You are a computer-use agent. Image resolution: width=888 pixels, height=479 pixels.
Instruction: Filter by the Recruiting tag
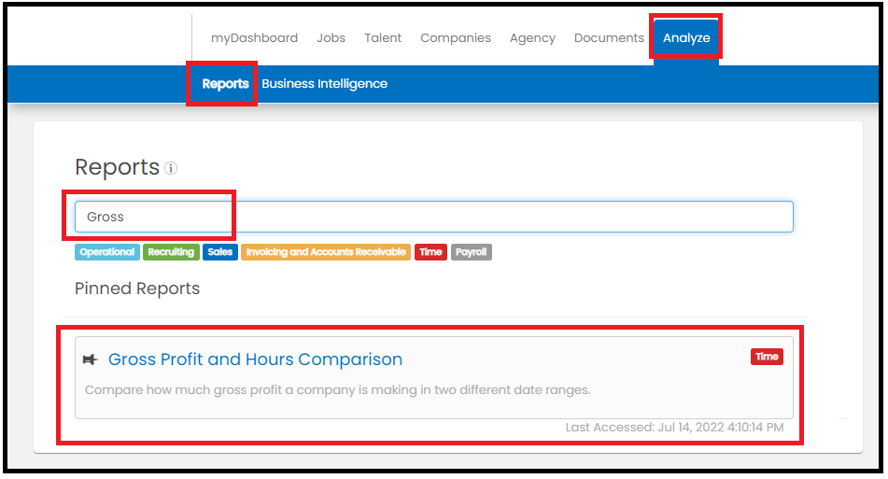pyautogui.click(x=171, y=252)
